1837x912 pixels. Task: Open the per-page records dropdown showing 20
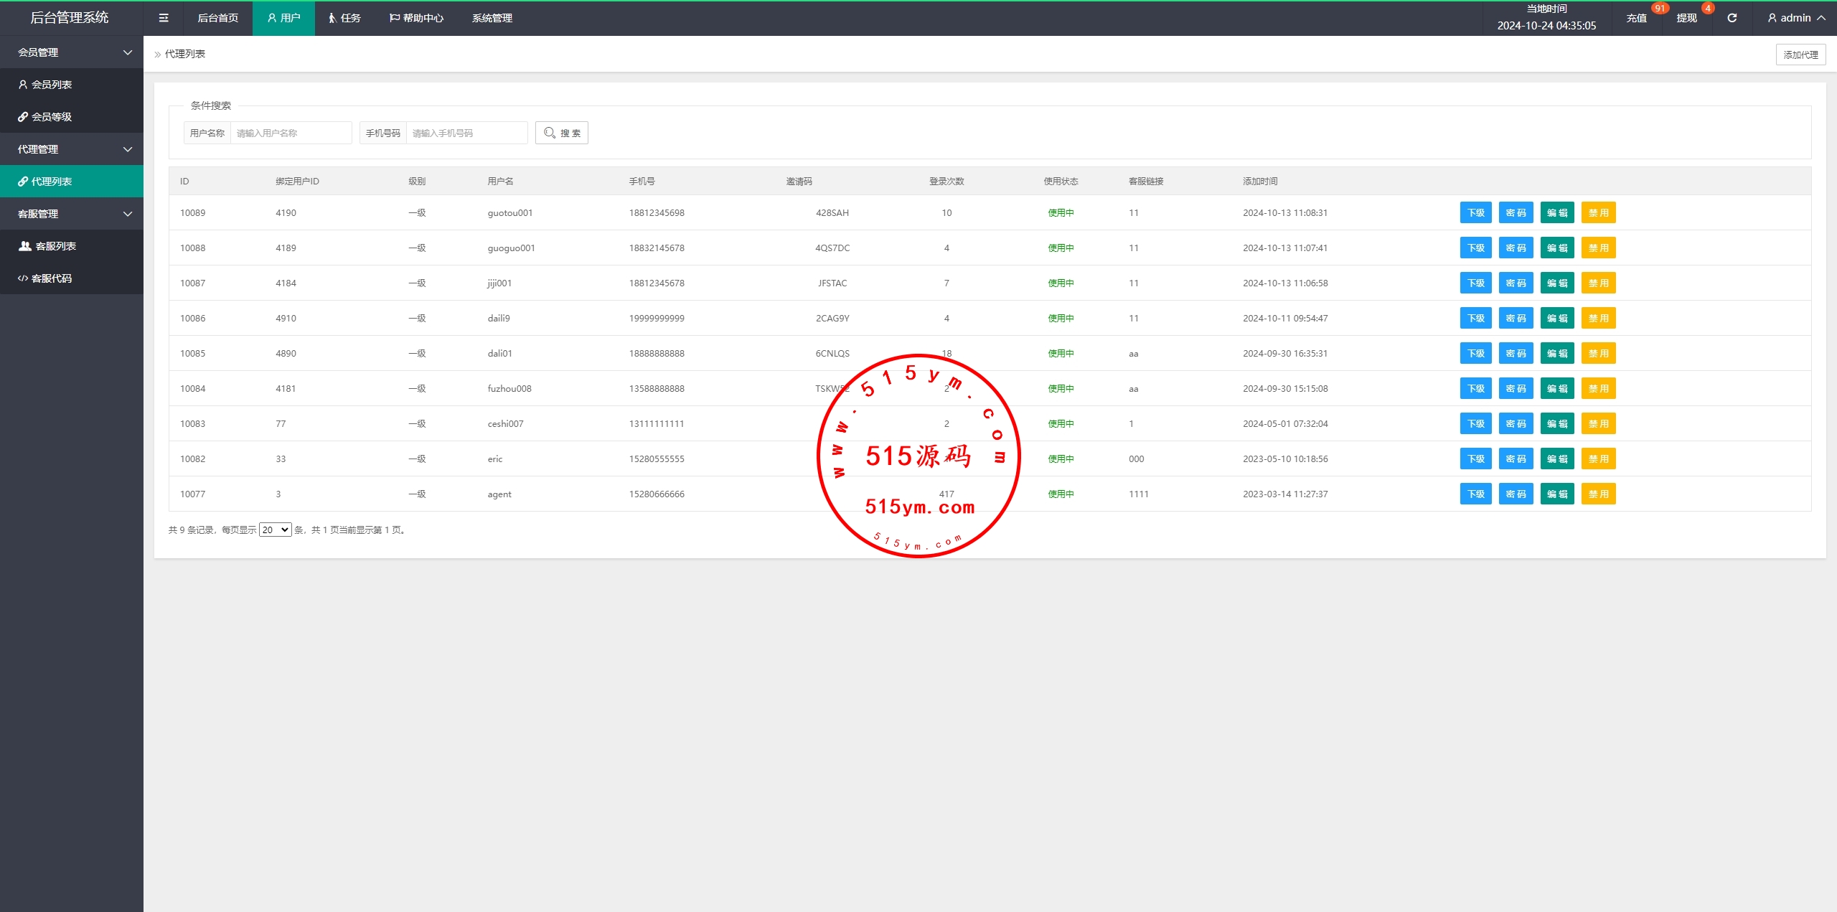pyautogui.click(x=275, y=530)
